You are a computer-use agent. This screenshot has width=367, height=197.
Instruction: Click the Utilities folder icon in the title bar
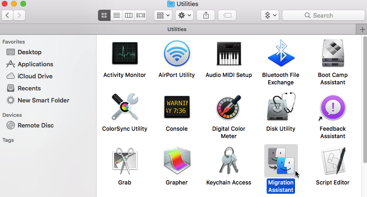pyautogui.click(x=171, y=4)
